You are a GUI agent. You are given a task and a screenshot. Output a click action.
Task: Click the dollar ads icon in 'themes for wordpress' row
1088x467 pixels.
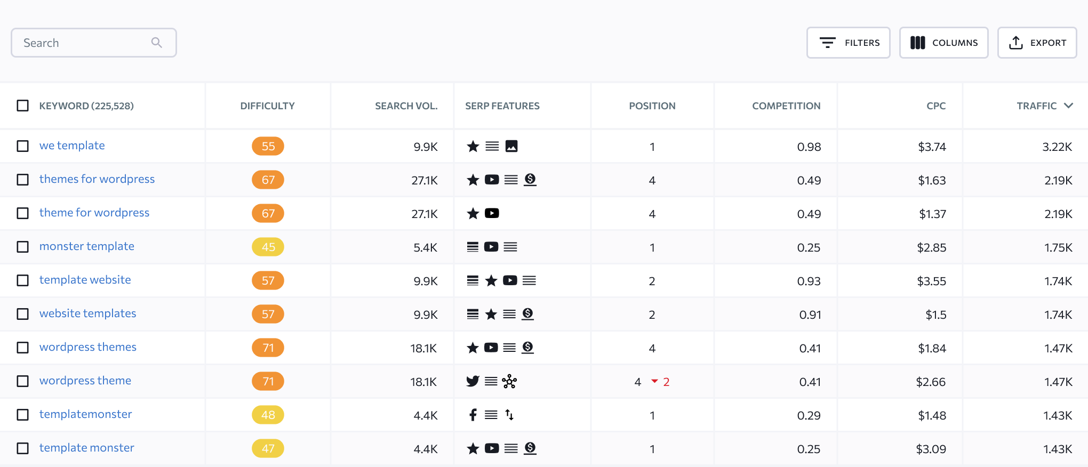click(x=530, y=180)
